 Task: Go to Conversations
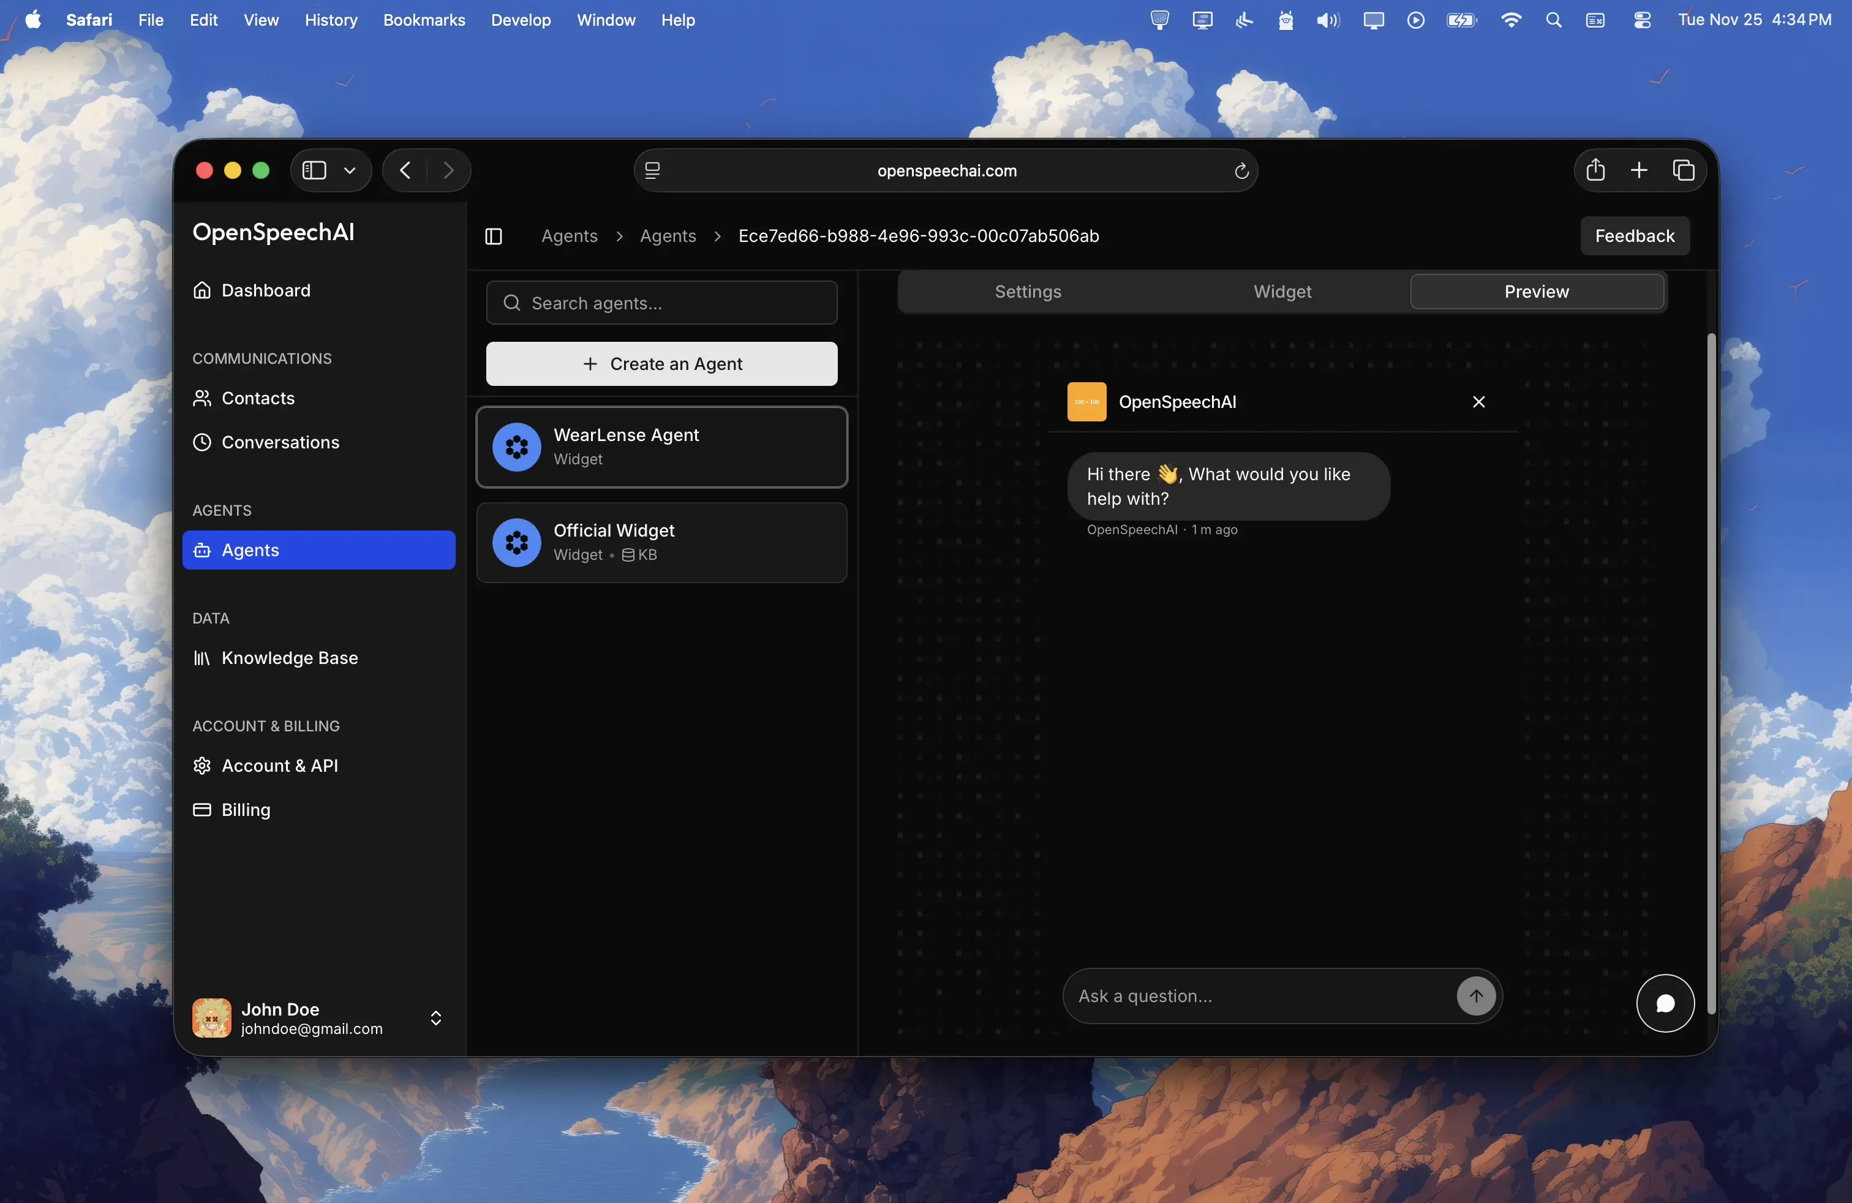[319, 442]
